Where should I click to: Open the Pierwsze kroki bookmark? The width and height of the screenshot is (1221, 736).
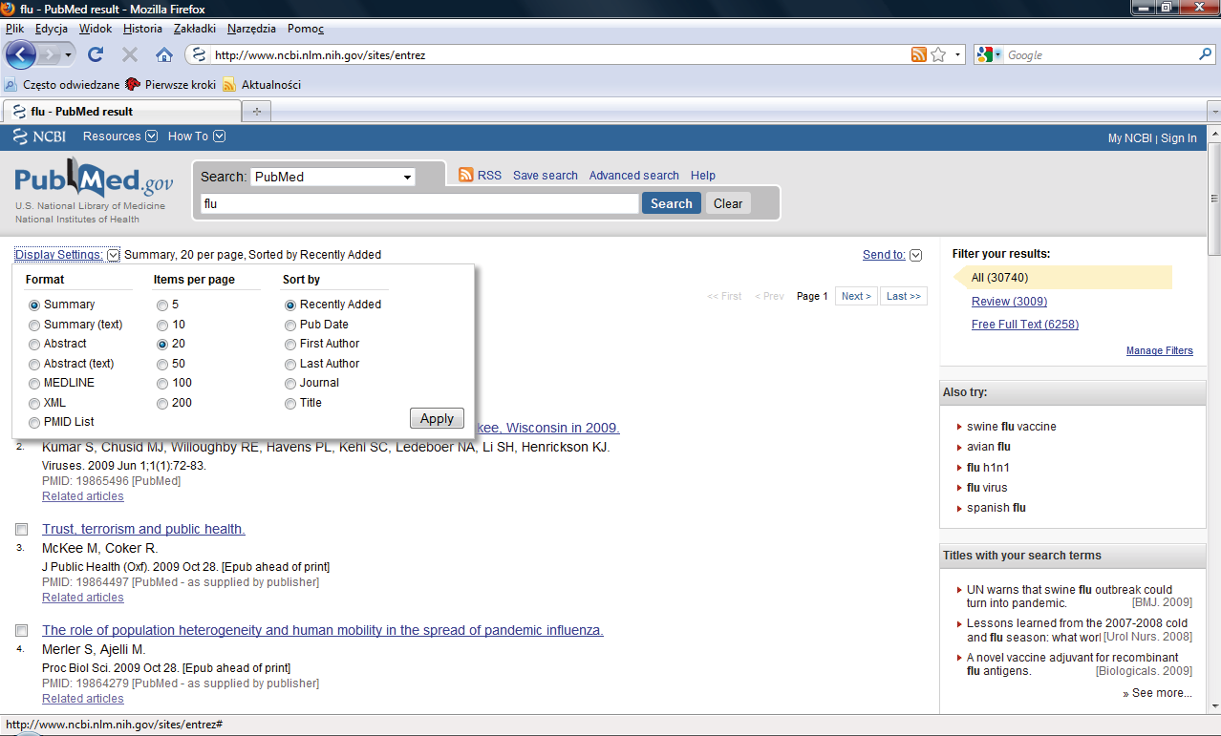[x=171, y=84]
